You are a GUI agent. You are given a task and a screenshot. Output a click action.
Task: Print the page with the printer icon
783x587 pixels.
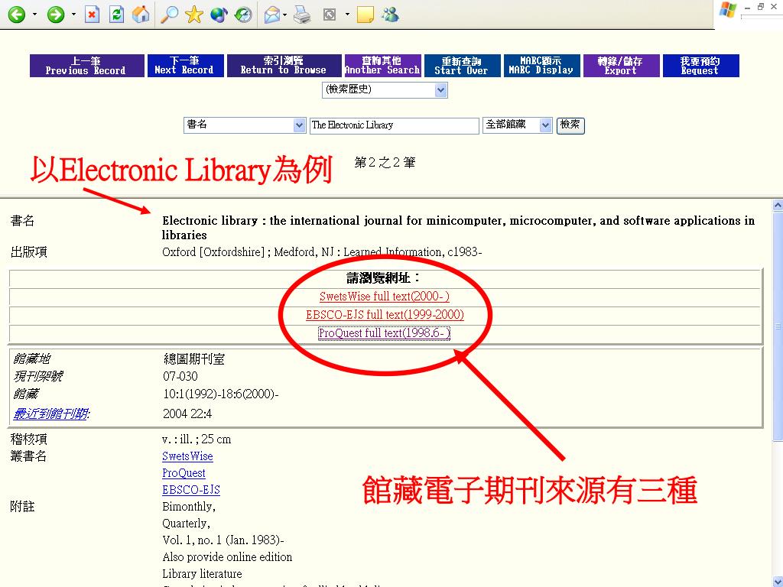click(x=302, y=15)
